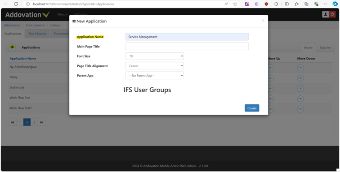This screenshot has width=340, height=172.
Task: Go to first page double-arrow icon
Action: click(12, 122)
